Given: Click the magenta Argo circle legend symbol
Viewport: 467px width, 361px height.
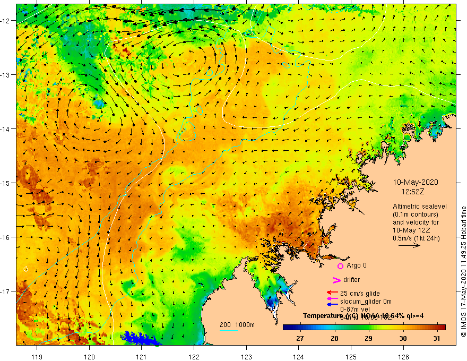Looking at the screenshot, I should (340, 266).
